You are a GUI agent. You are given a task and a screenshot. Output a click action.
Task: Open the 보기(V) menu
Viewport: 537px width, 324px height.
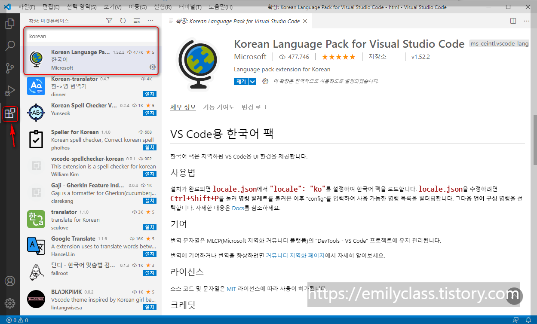click(113, 7)
